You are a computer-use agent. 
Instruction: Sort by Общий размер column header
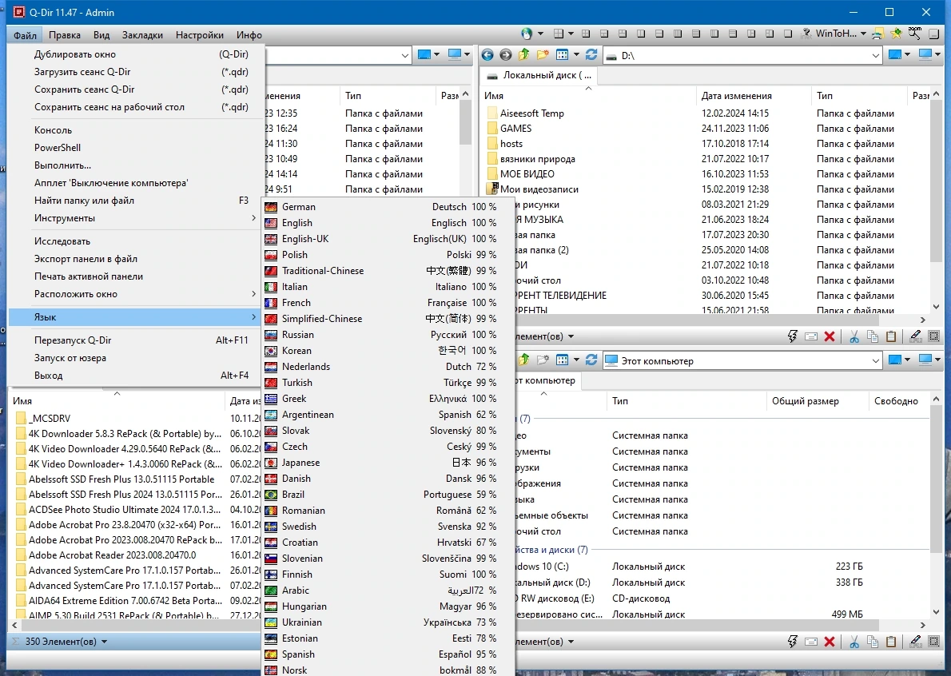coord(818,401)
